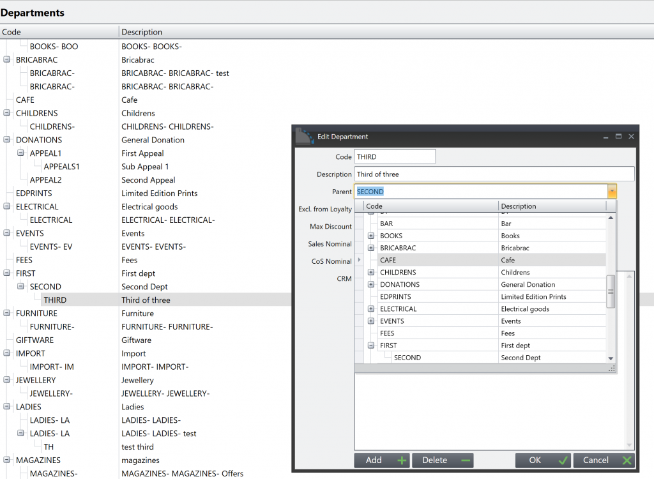Open the Parent combo box dropdown arrow
The height and width of the screenshot is (479, 654).
612,192
